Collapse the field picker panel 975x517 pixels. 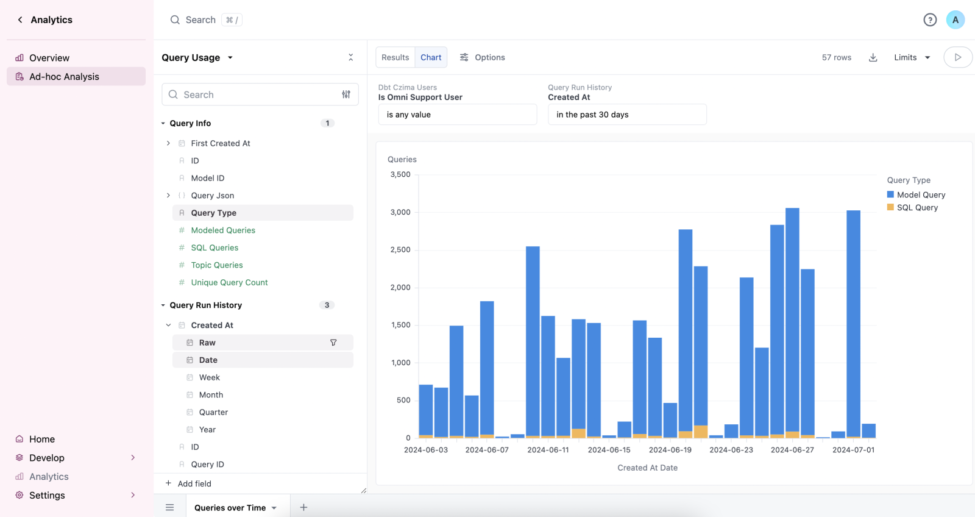[350, 57]
